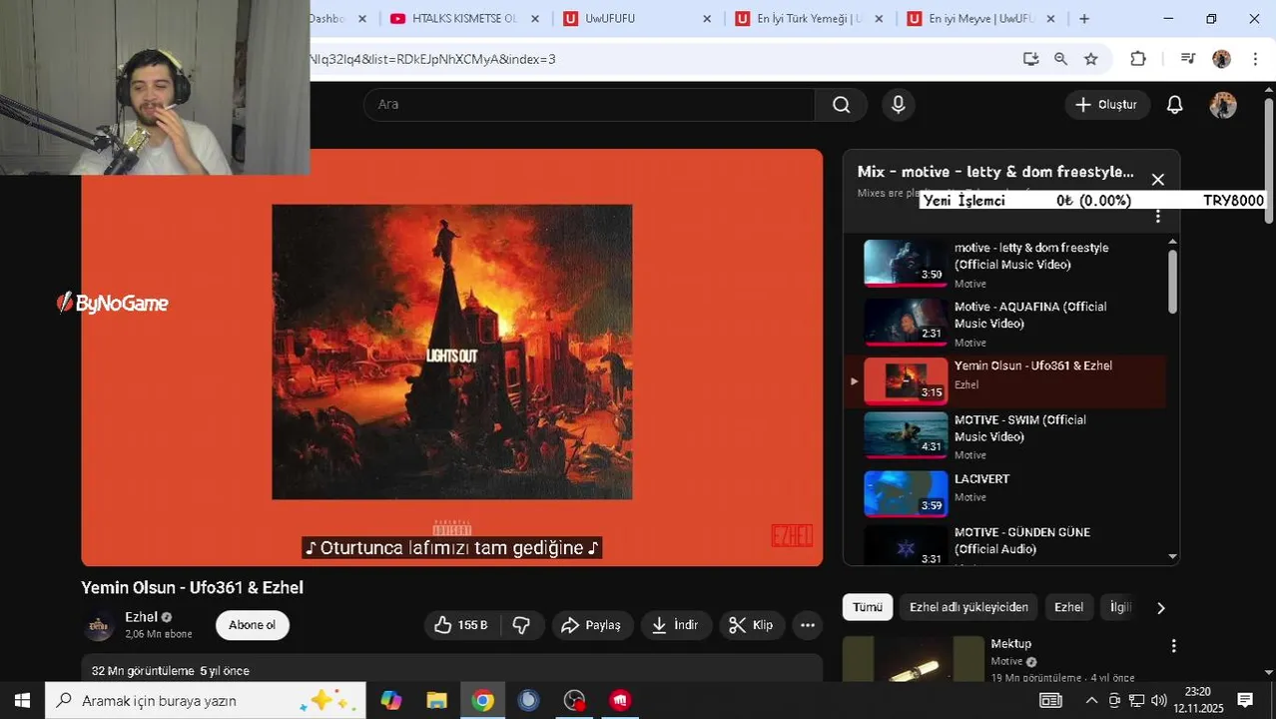The height and width of the screenshot is (719, 1276).
Task: Close the Mix playlist panel
Action: point(1158,180)
